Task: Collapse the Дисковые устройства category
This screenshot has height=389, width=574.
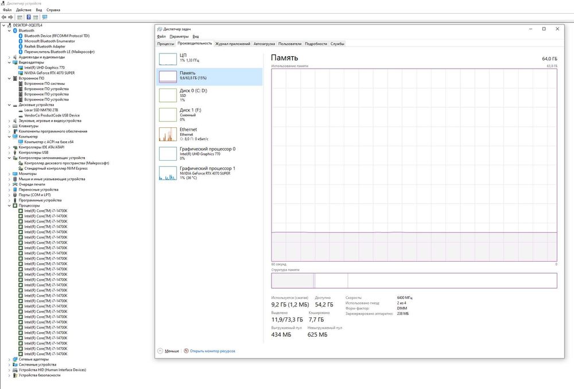Action: pyautogui.click(x=9, y=105)
